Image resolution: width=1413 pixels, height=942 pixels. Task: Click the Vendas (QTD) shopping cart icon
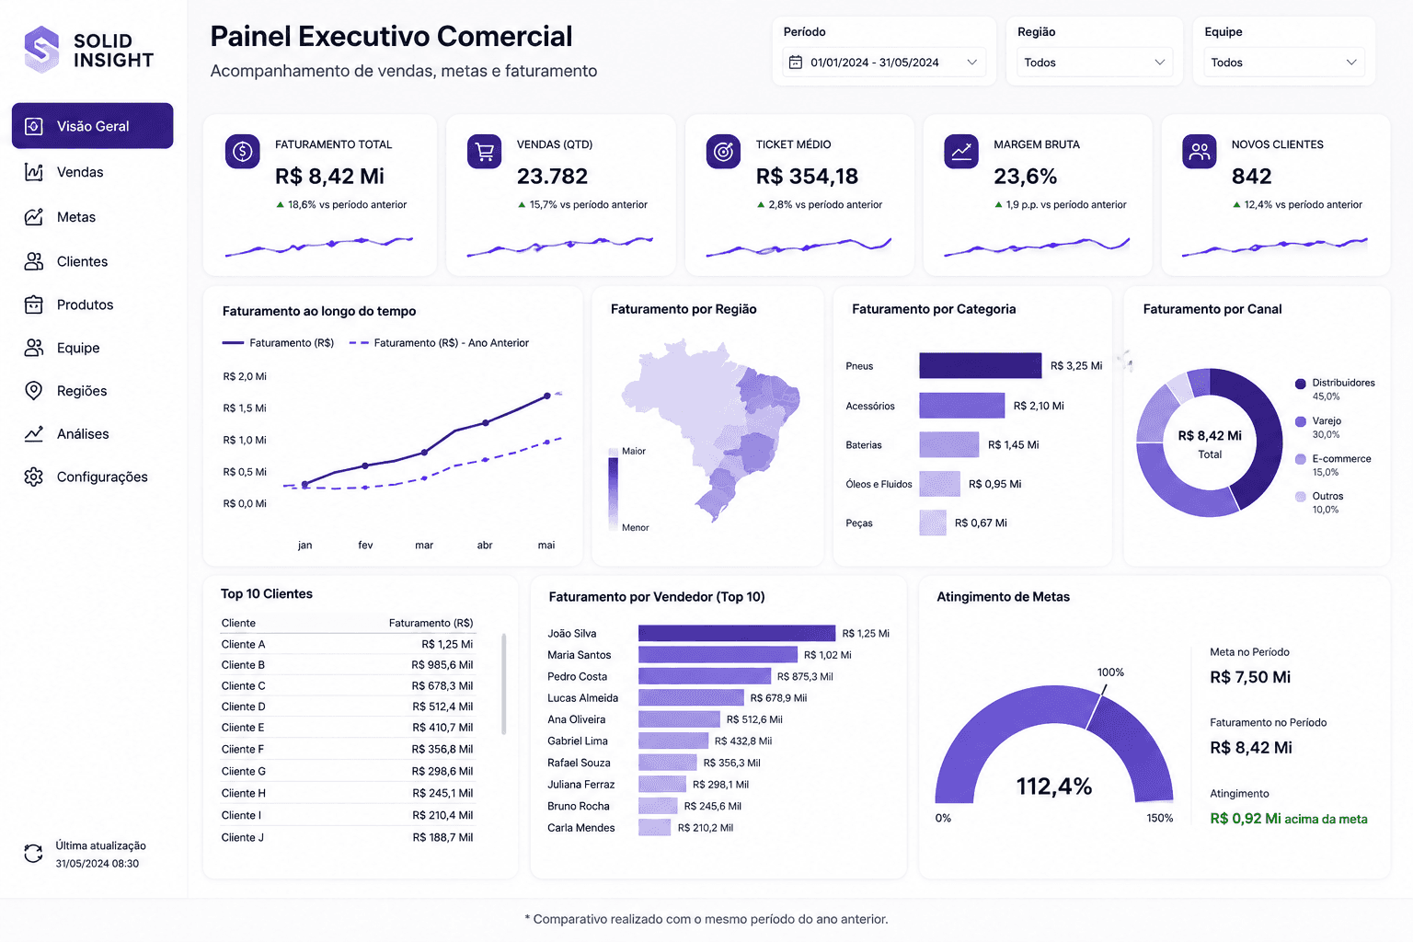coord(484,151)
